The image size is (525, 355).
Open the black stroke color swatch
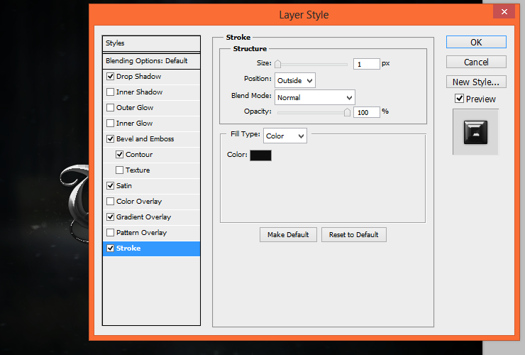[x=260, y=155]
